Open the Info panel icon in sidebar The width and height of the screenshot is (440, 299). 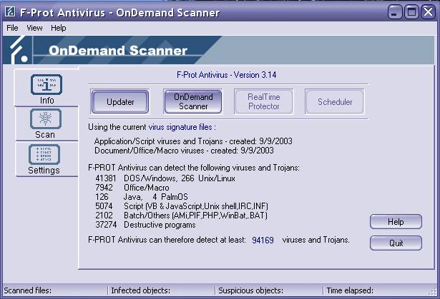coord(47,84)
